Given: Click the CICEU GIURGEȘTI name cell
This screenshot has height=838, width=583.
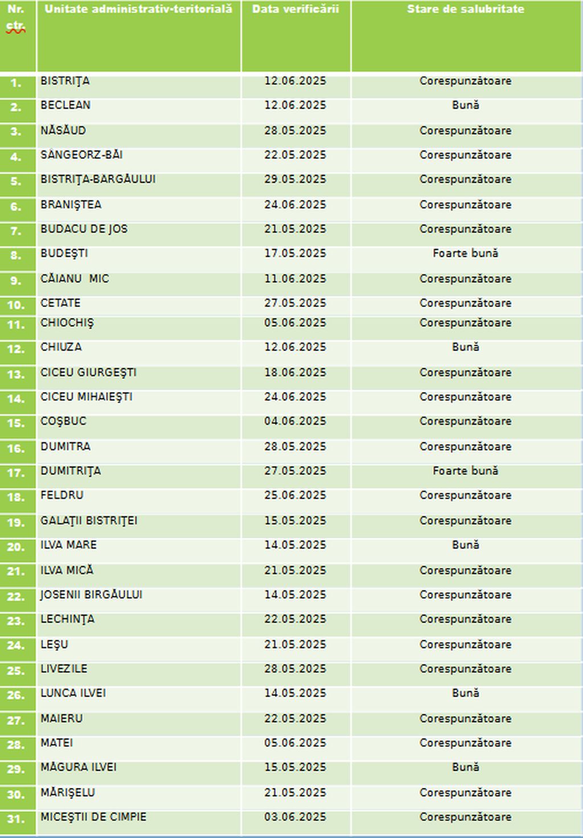Looking at the screenshot, I should click(88, 373).
